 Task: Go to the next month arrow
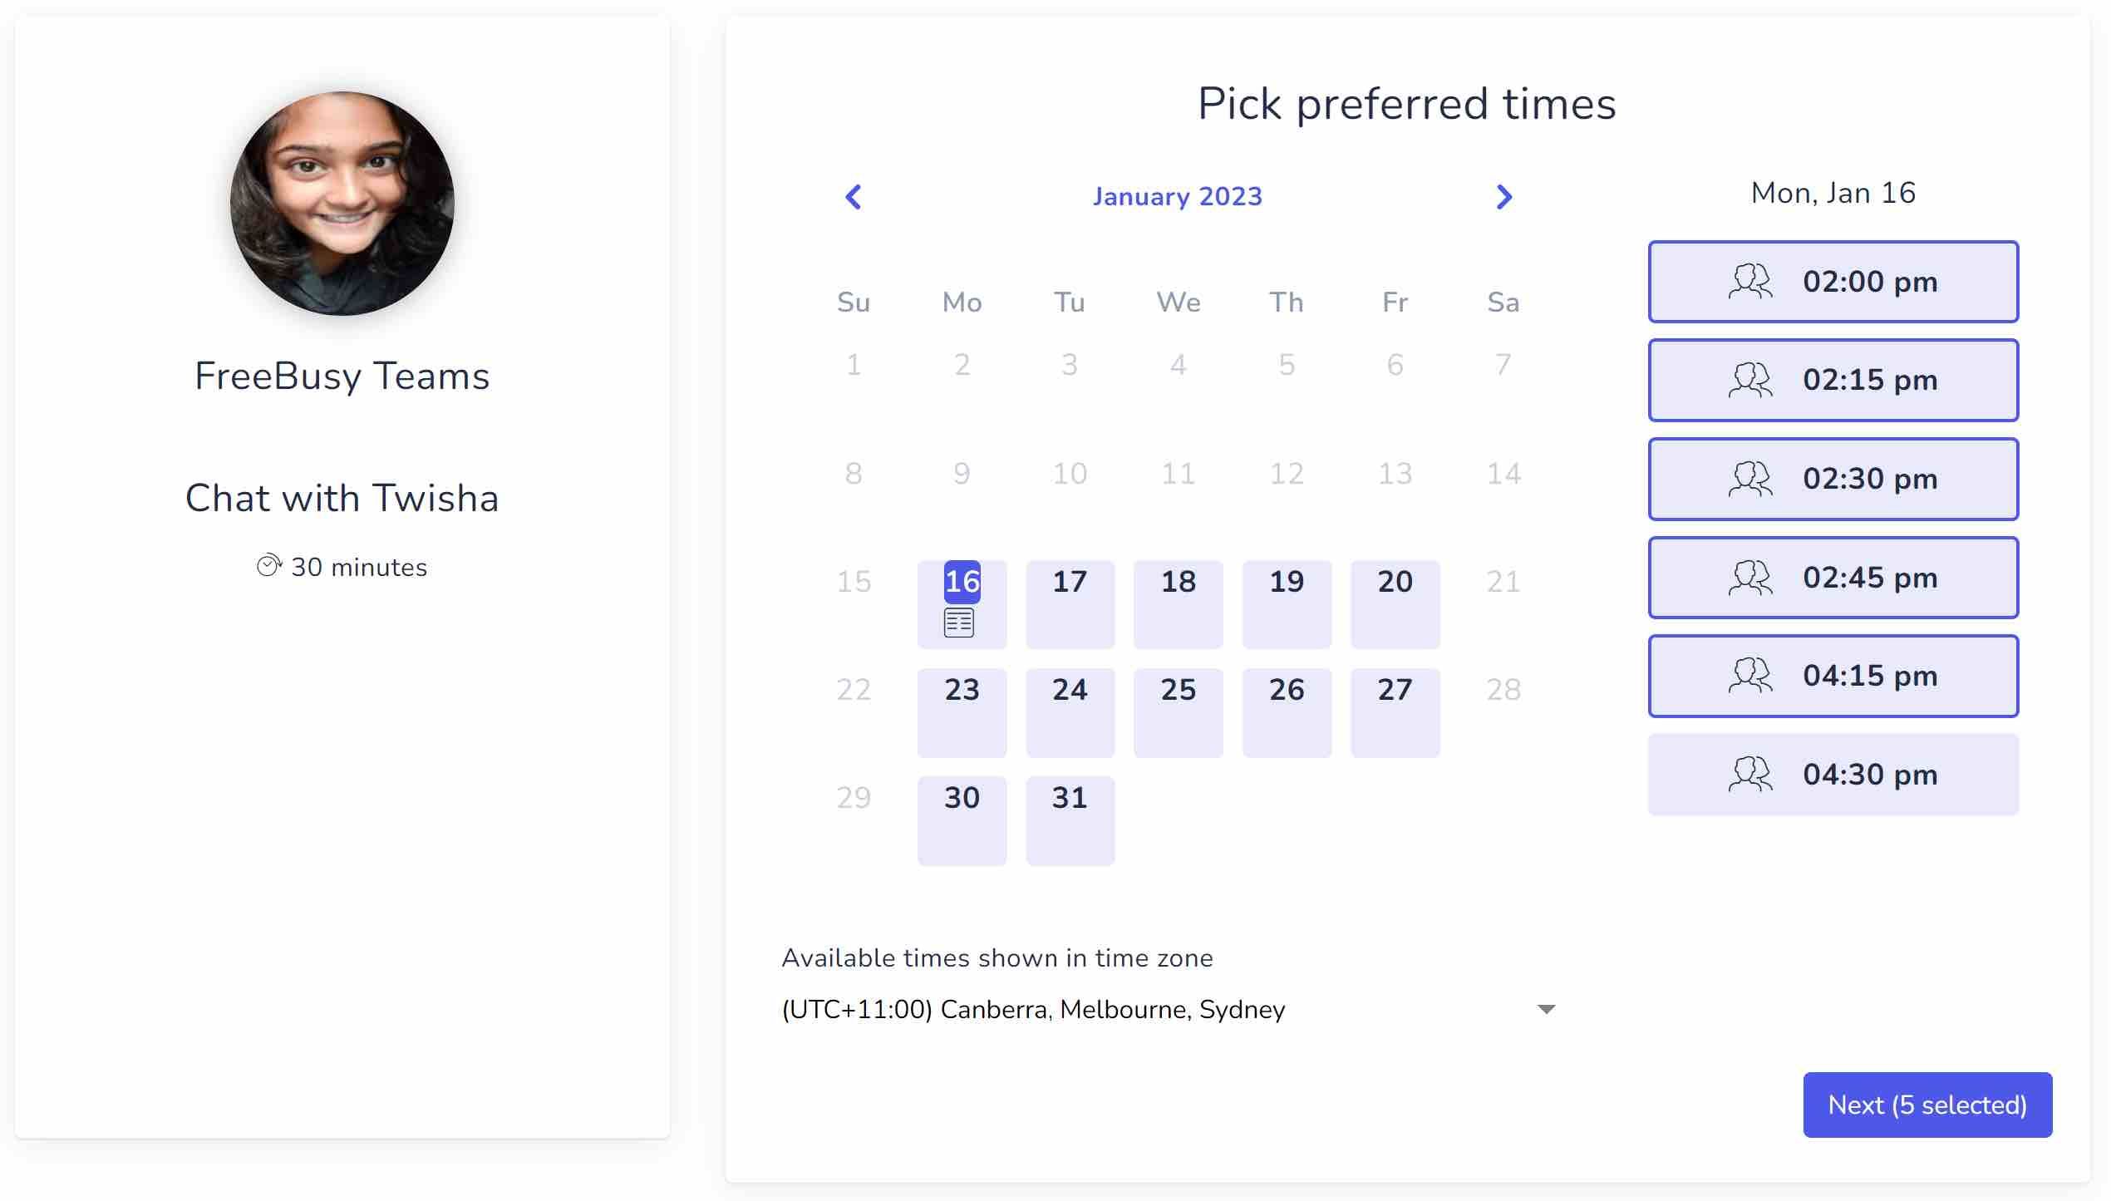pyautogui.click(x=1503, y=197)
